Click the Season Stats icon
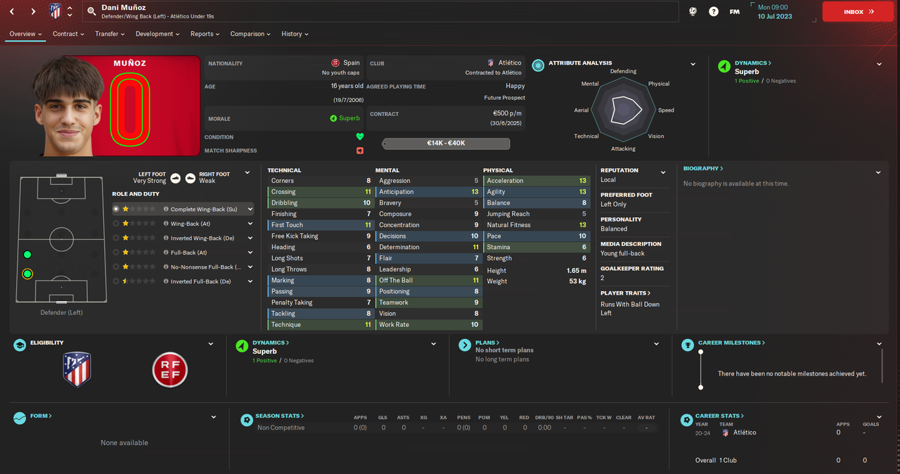This screenshot has height=474, width=900. click(x=246, y=419)
